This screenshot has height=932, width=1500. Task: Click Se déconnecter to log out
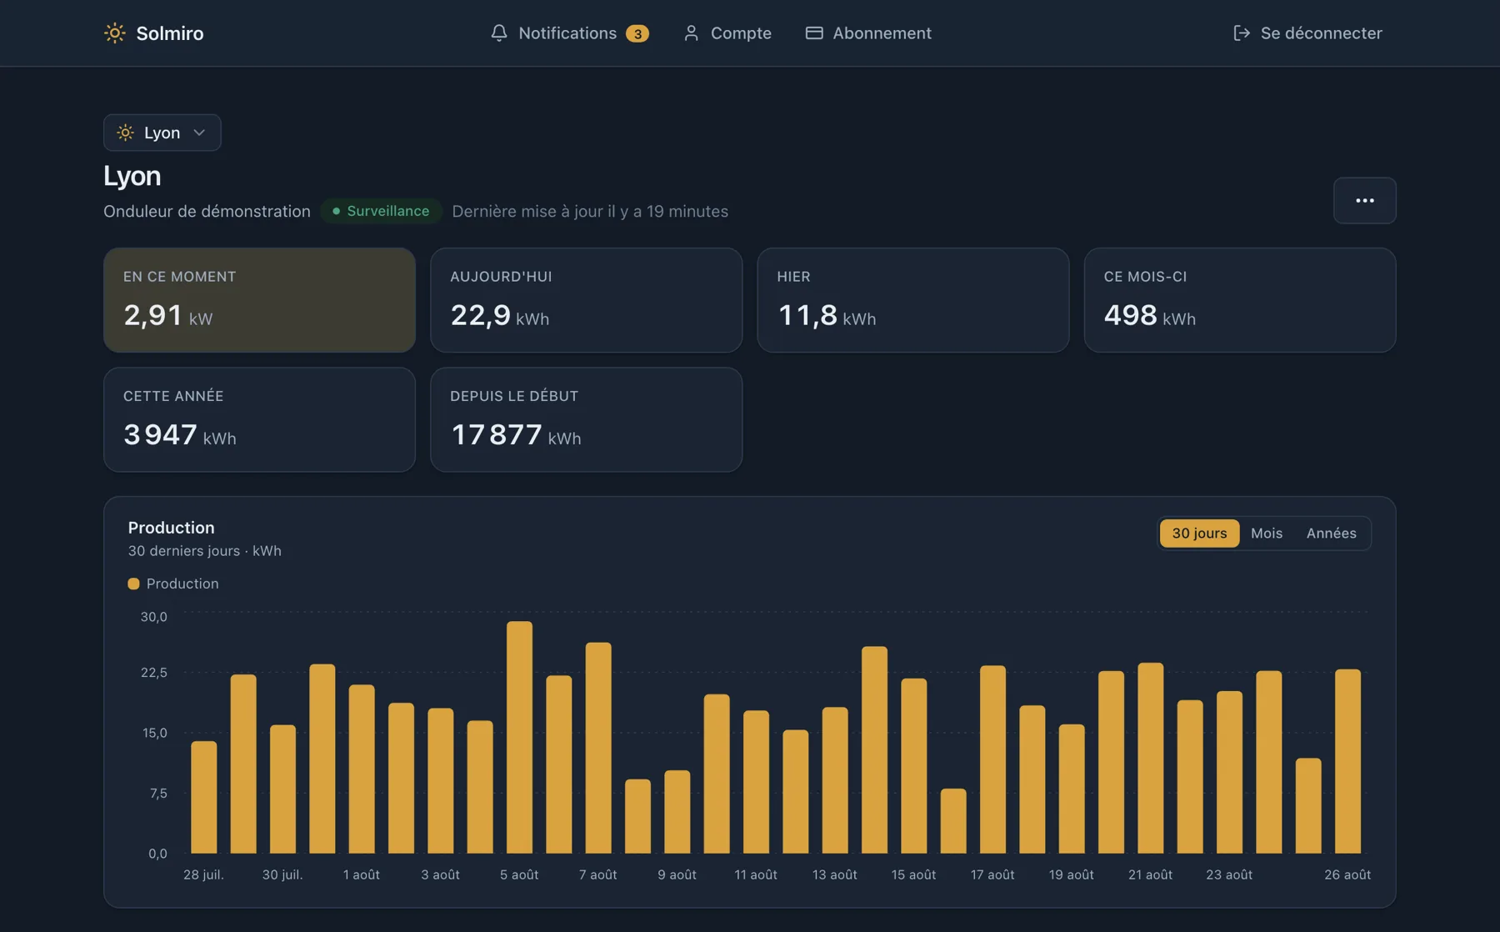(x=1307, y=33)
